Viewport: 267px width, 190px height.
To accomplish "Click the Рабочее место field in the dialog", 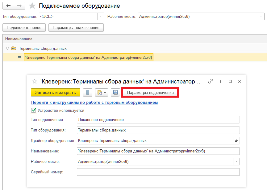I will tap(155, 161).
